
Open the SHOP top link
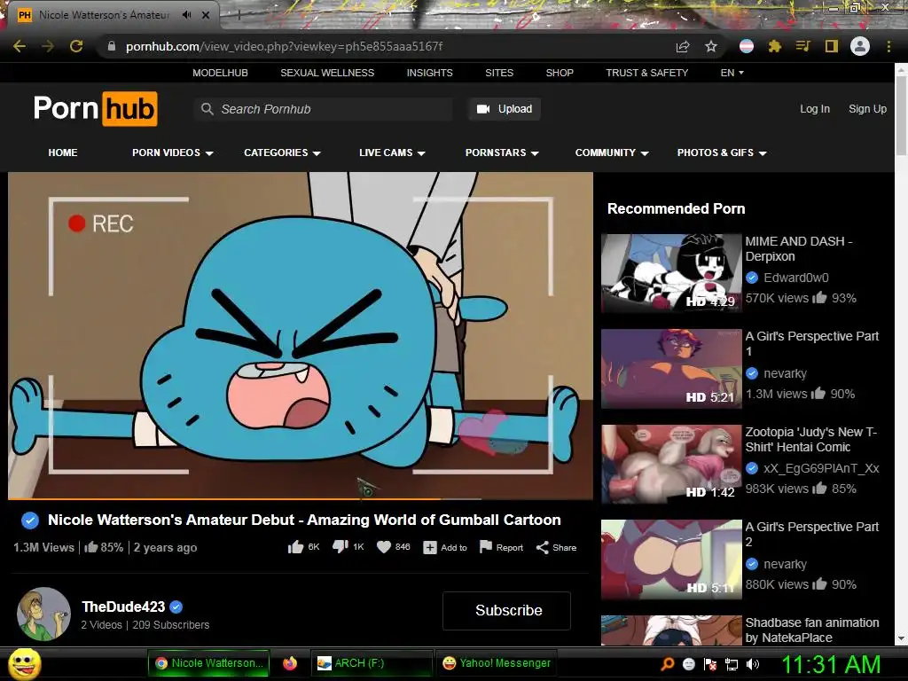(560, 73)
